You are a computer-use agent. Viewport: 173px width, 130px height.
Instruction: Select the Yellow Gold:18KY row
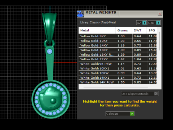(x=117, y=50)
